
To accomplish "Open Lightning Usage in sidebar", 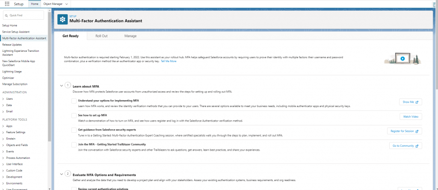I will [12, 71].
